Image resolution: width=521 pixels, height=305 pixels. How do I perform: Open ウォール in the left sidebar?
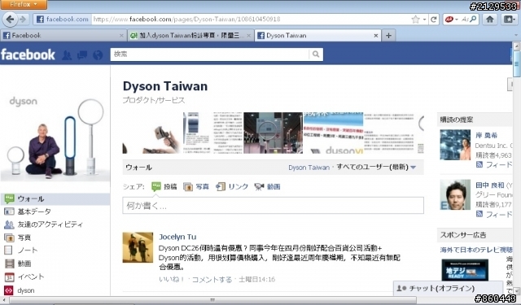(55, 198)
